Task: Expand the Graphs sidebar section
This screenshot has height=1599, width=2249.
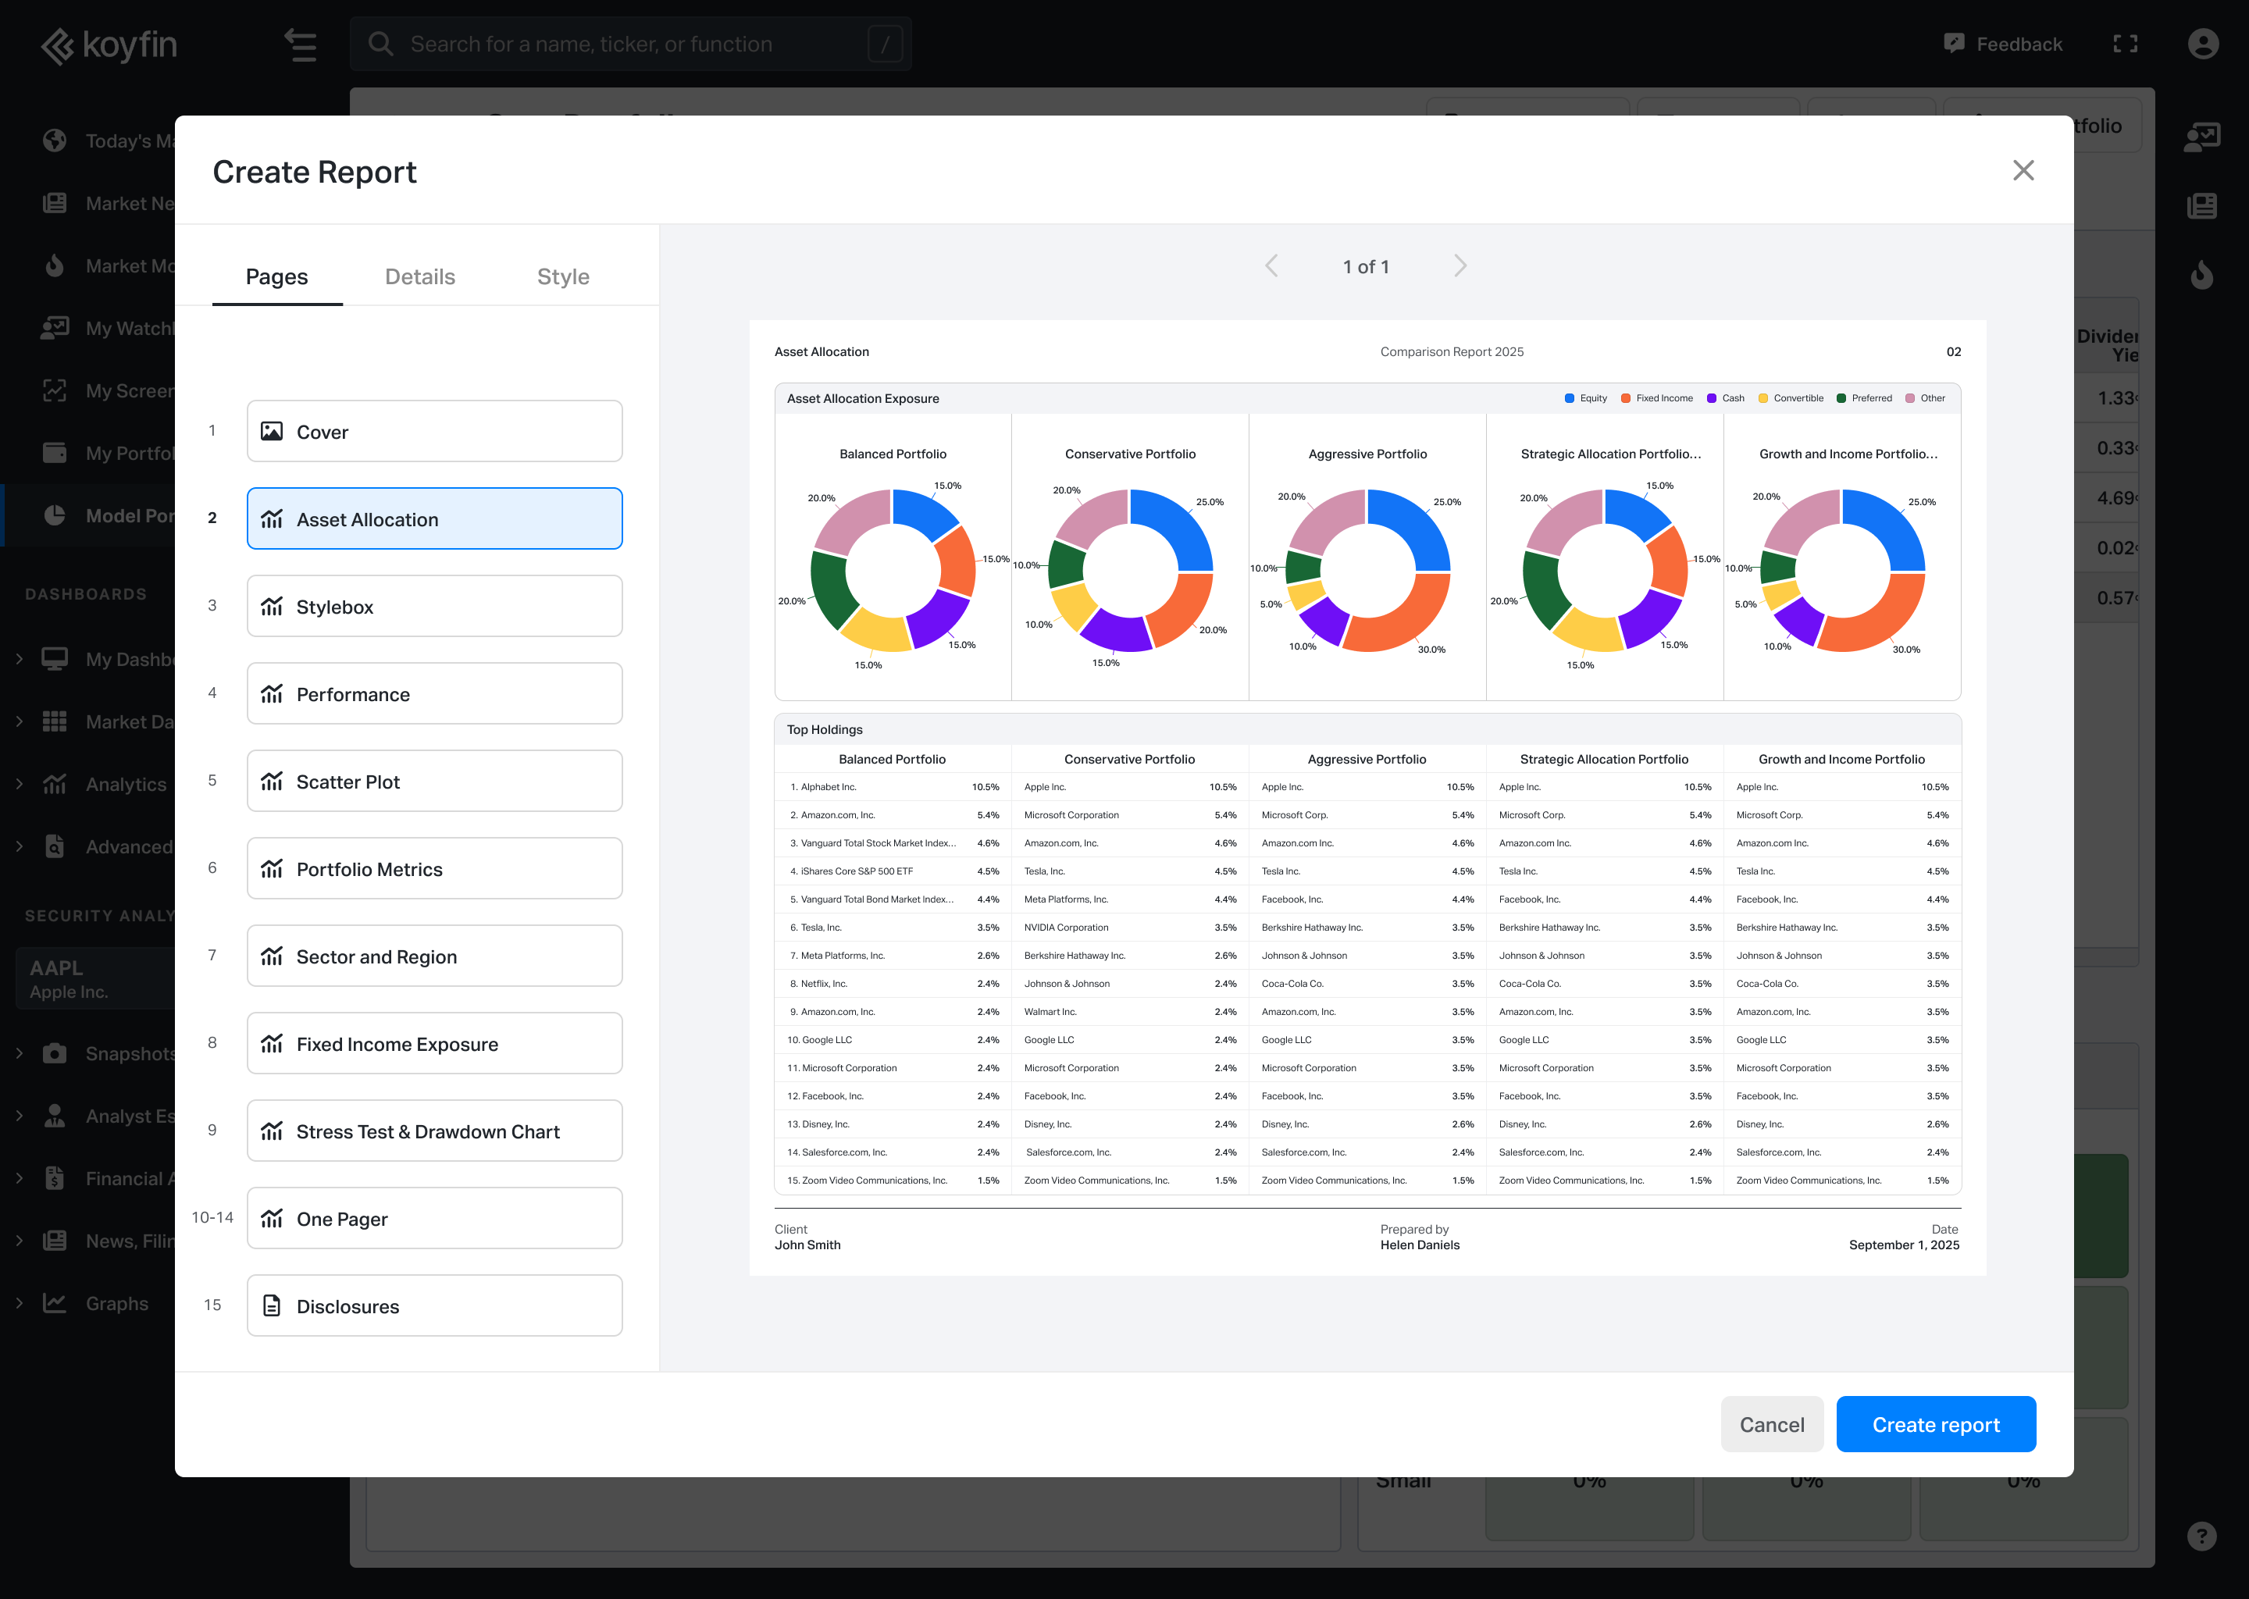Action: click(20, 1302)
